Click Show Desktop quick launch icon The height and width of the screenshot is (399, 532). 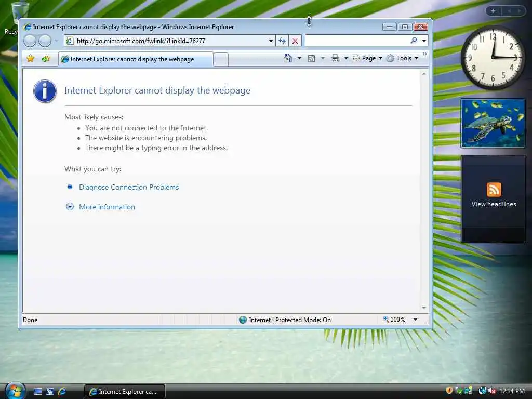38,392
